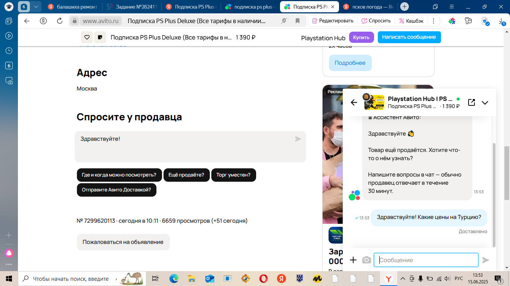
Task: Click the 'Спросите у продавца' message textarea
Action: point(190,147)
